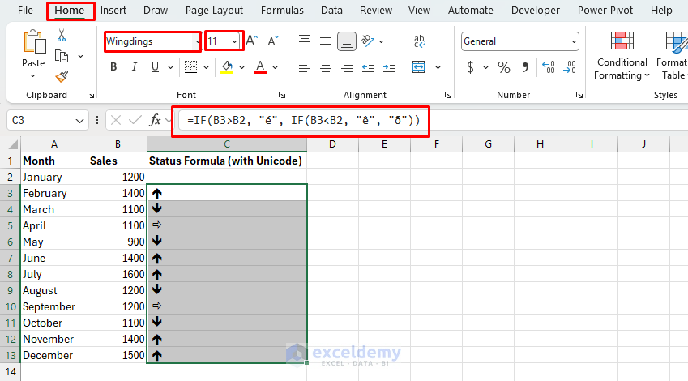Switch to the Power Pivot tab

click(x=605, y=10)
